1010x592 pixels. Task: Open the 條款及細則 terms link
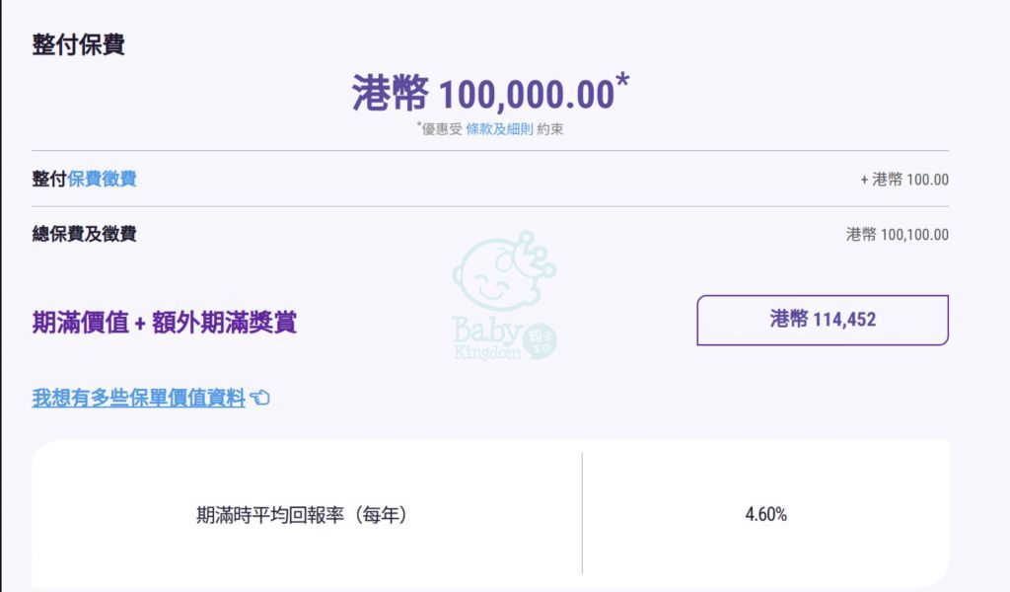click(499, 129)
